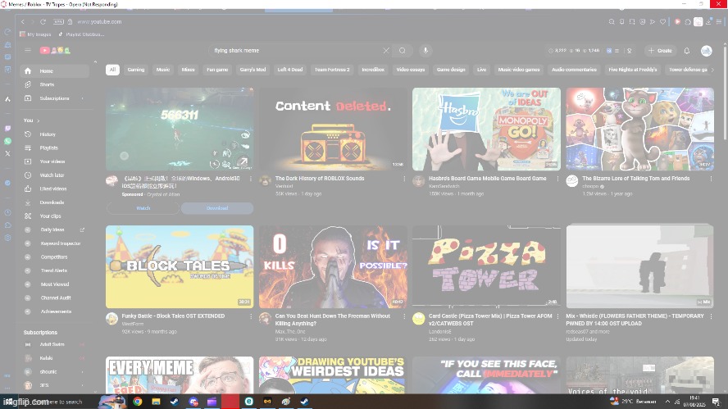Viewport: 728px width, 409px height.
Task: Open X (Twitter) in the Opera sidebar
Action: (x=7, y=153)
